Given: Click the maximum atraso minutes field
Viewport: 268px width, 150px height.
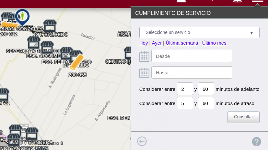Looking at the screenshot, I should click(206, 103).
